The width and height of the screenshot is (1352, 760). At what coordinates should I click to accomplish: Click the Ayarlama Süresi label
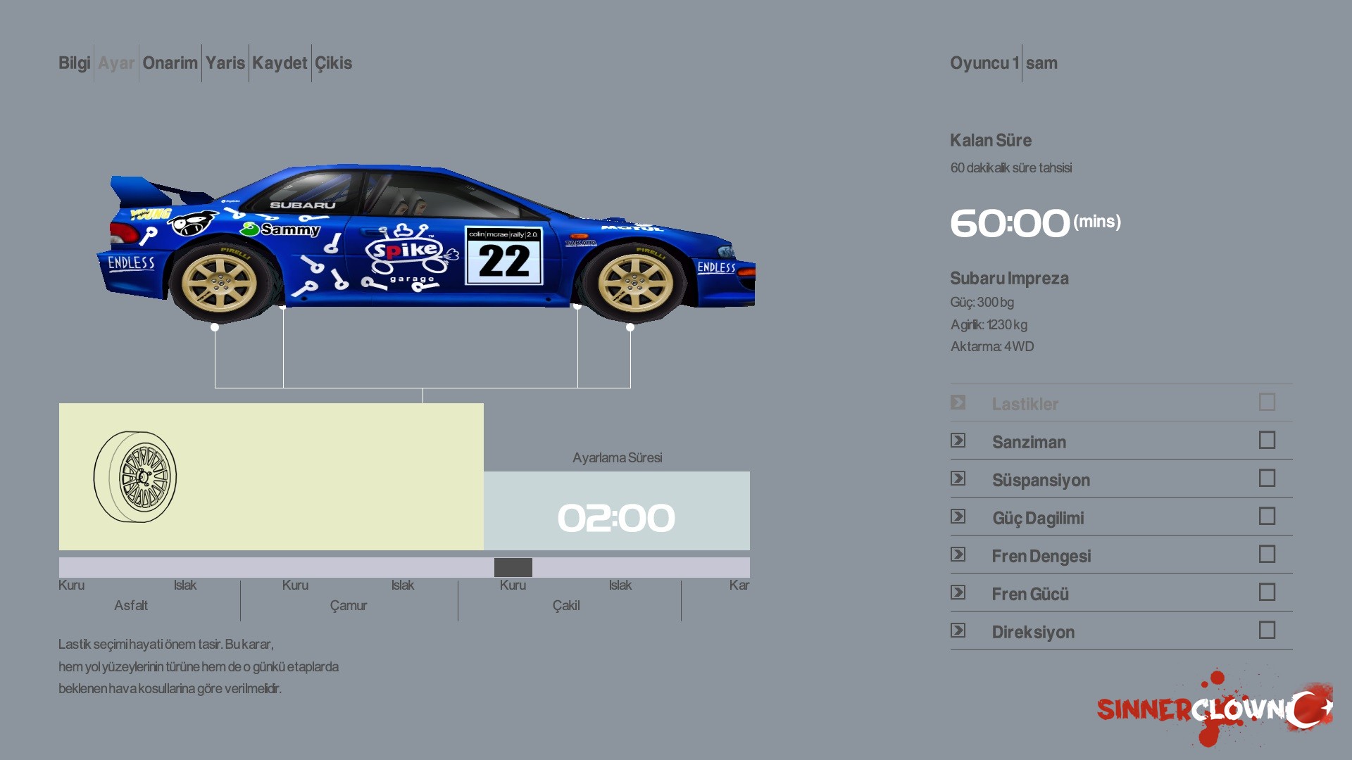[618, 457]
